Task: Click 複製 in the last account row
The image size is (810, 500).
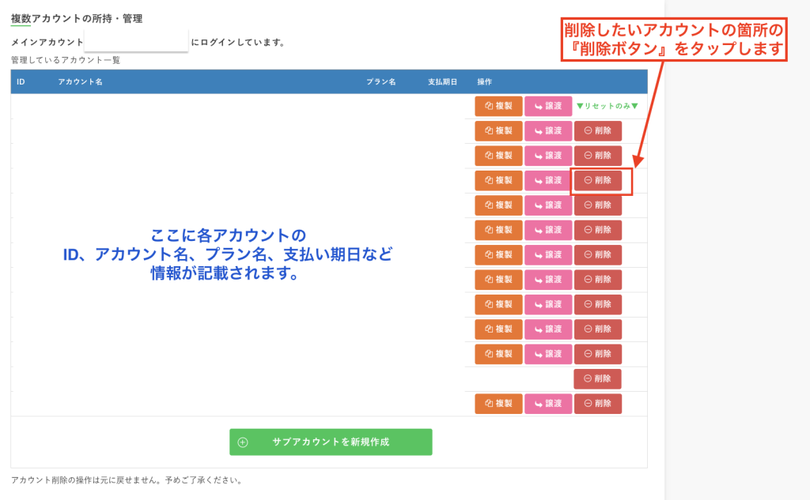Action: [x=498, y=404]
